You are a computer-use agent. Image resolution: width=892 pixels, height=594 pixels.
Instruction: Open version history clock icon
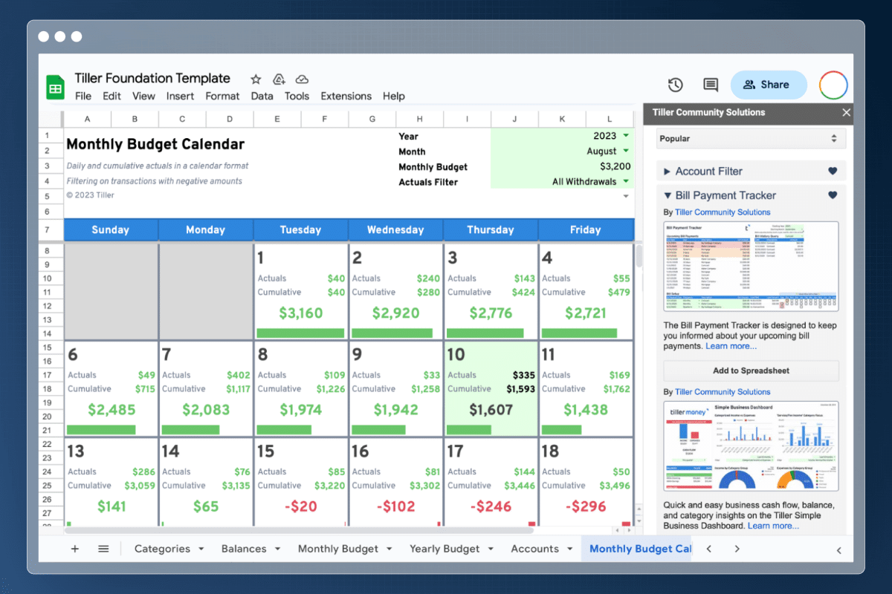675,85
